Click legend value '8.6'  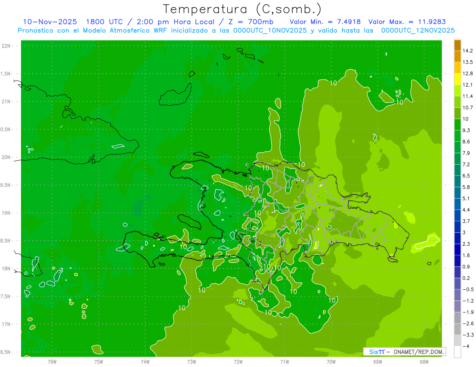[x=466, y=142]
